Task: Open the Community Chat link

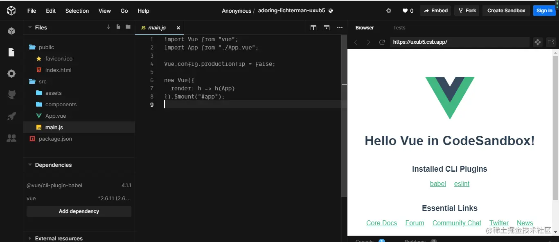Action: tap(457, 223)
